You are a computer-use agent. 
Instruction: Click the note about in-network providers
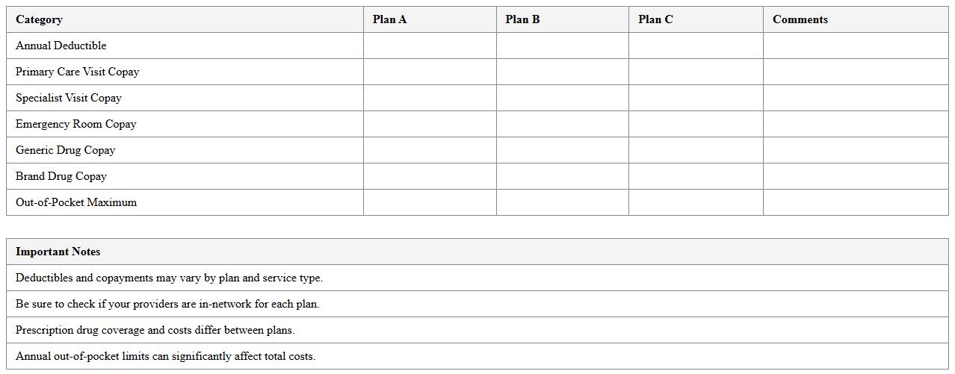click(167, 304)
